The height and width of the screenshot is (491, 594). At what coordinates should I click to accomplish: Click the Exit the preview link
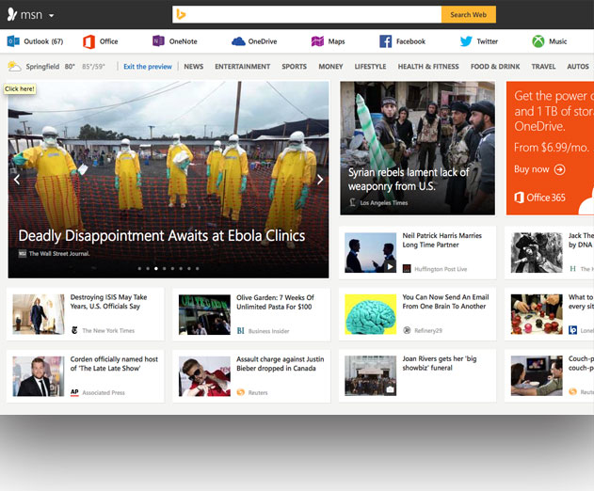[x=148, y=66]
